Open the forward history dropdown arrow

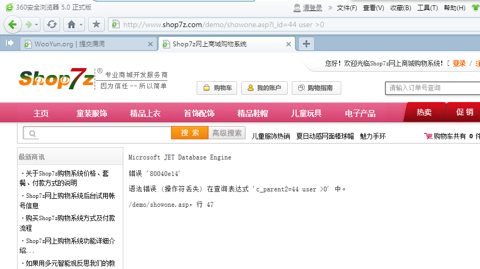(x=37, y=24)
